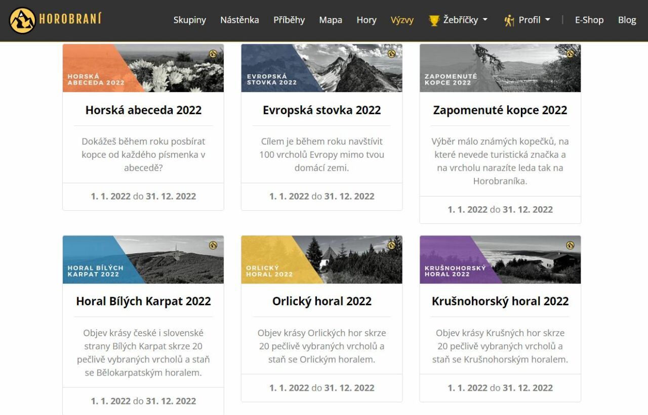
Task: Go to the Mapa page
Action: point(331,20)
